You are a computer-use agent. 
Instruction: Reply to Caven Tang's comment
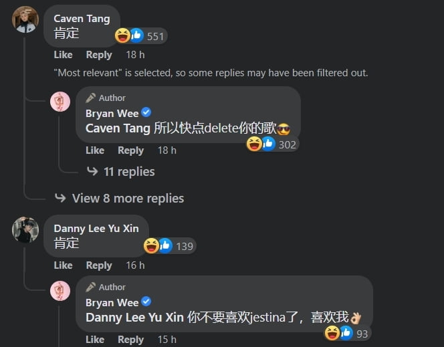(99, 55)
